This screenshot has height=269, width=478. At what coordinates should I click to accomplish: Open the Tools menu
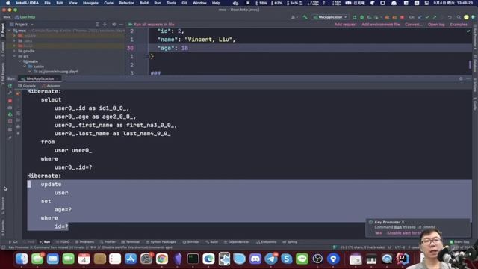171,3
